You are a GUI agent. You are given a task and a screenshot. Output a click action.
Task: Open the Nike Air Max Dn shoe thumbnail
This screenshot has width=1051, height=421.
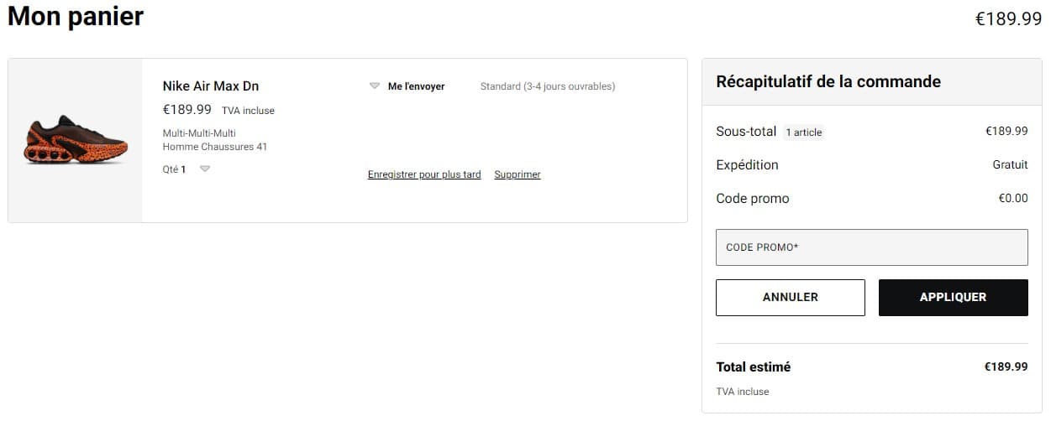pos(76,140)
